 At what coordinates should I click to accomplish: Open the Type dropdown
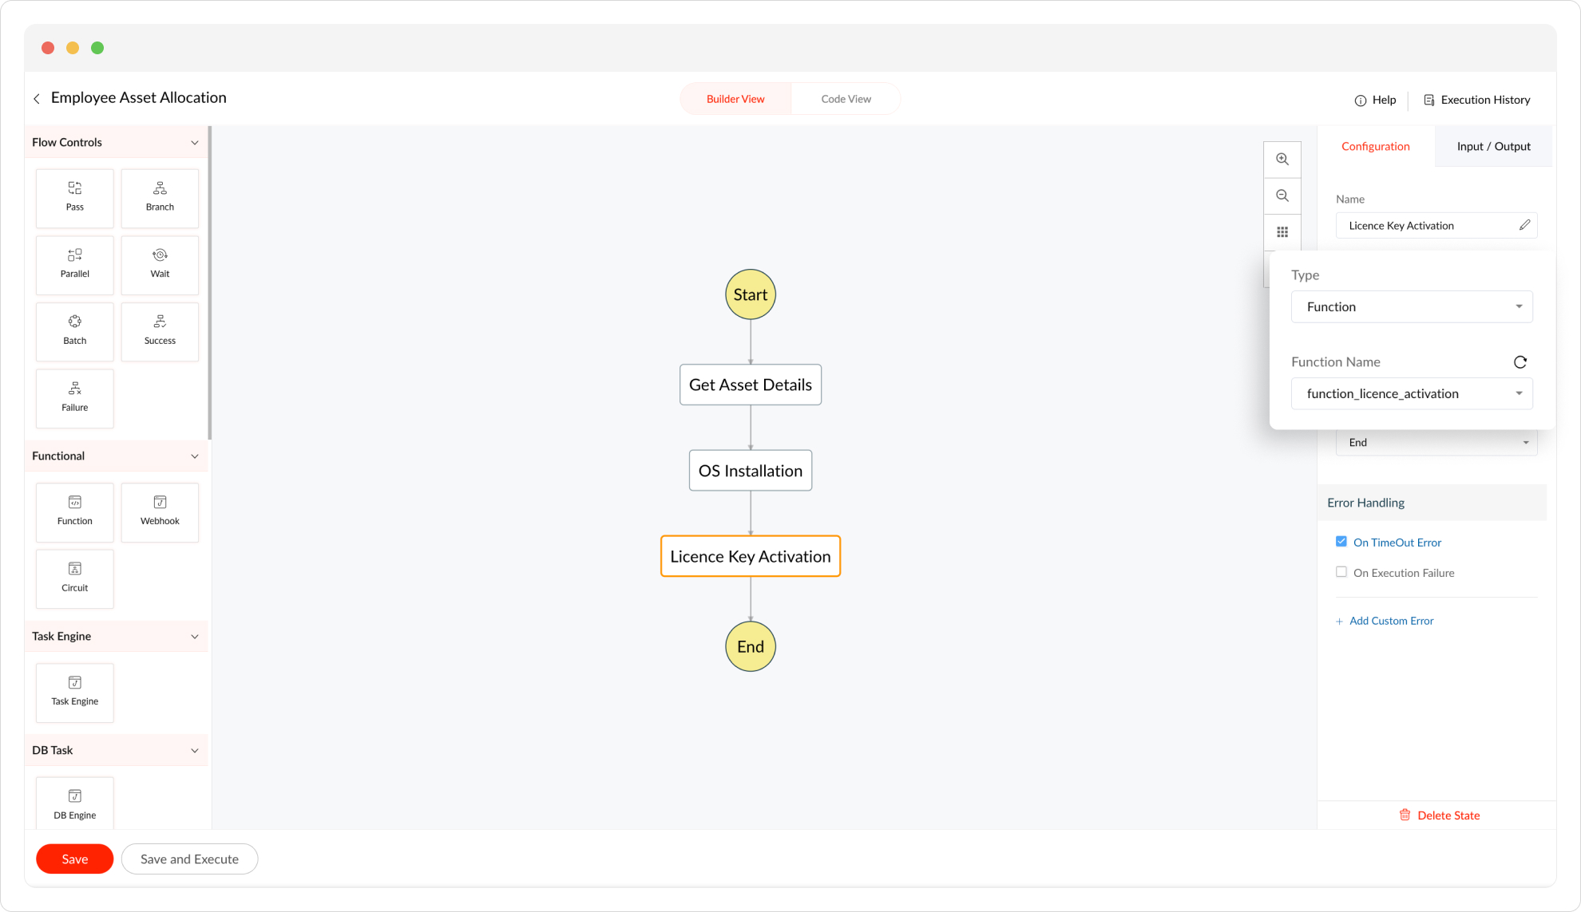tap(1411, 307)
